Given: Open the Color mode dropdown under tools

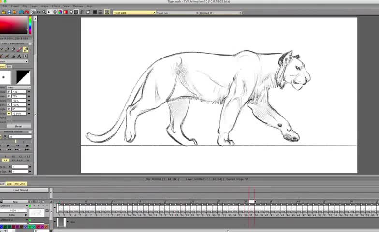Looking at the screenshot, I should coord(14,61).
